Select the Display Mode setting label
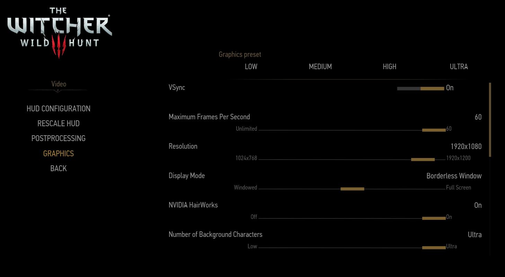Viewport: 505px width, 277px height. [x=187, y=176]
